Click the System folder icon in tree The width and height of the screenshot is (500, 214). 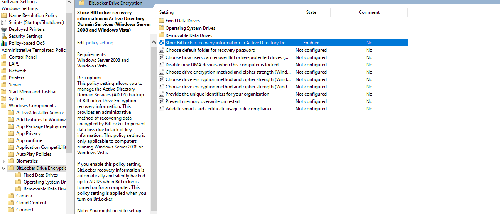[4, 99]
